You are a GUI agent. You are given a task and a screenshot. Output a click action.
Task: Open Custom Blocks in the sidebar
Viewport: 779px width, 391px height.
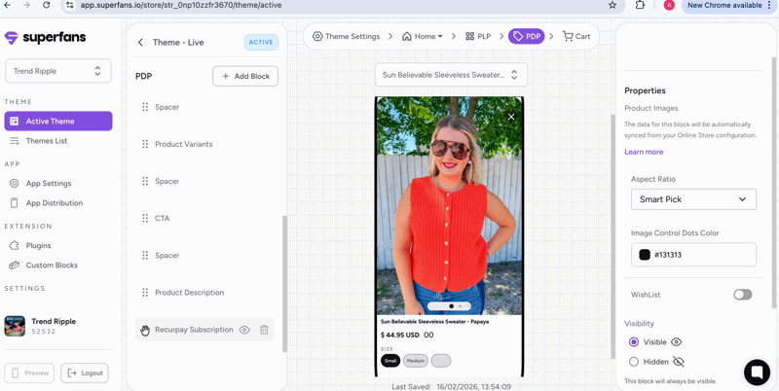pos(52,266)
